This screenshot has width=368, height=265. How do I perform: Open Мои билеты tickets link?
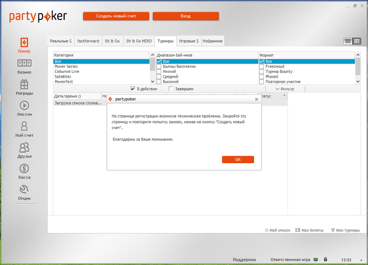tap(309, 230)
